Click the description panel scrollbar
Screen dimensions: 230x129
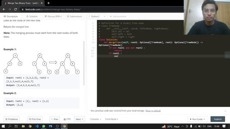click(x=84, y=63)
